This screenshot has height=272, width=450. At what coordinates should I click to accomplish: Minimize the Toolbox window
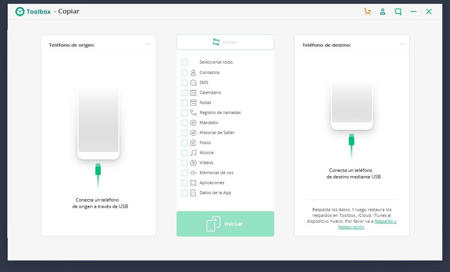(x=413, y=12)
